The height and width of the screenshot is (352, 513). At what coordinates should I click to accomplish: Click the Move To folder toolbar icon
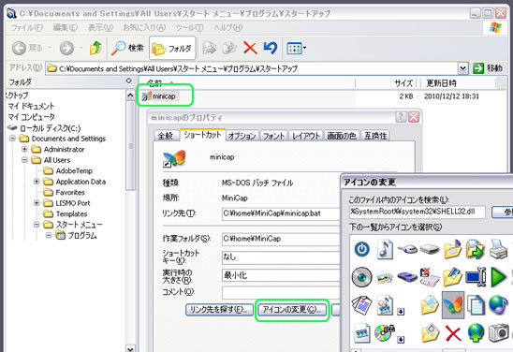tap(210, 49)
